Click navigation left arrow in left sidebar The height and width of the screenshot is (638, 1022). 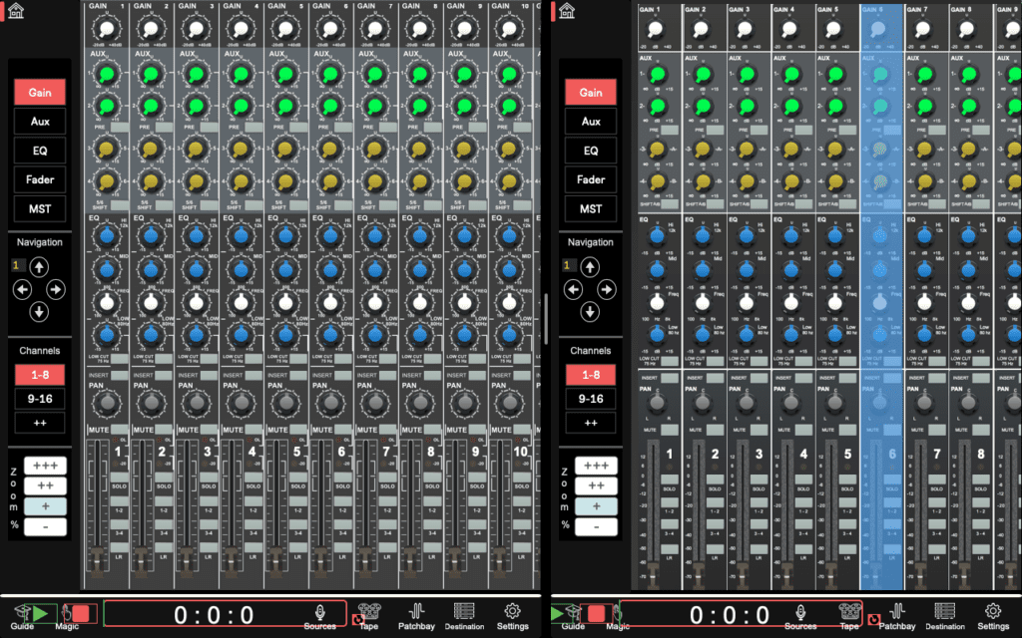coord(22,290)
